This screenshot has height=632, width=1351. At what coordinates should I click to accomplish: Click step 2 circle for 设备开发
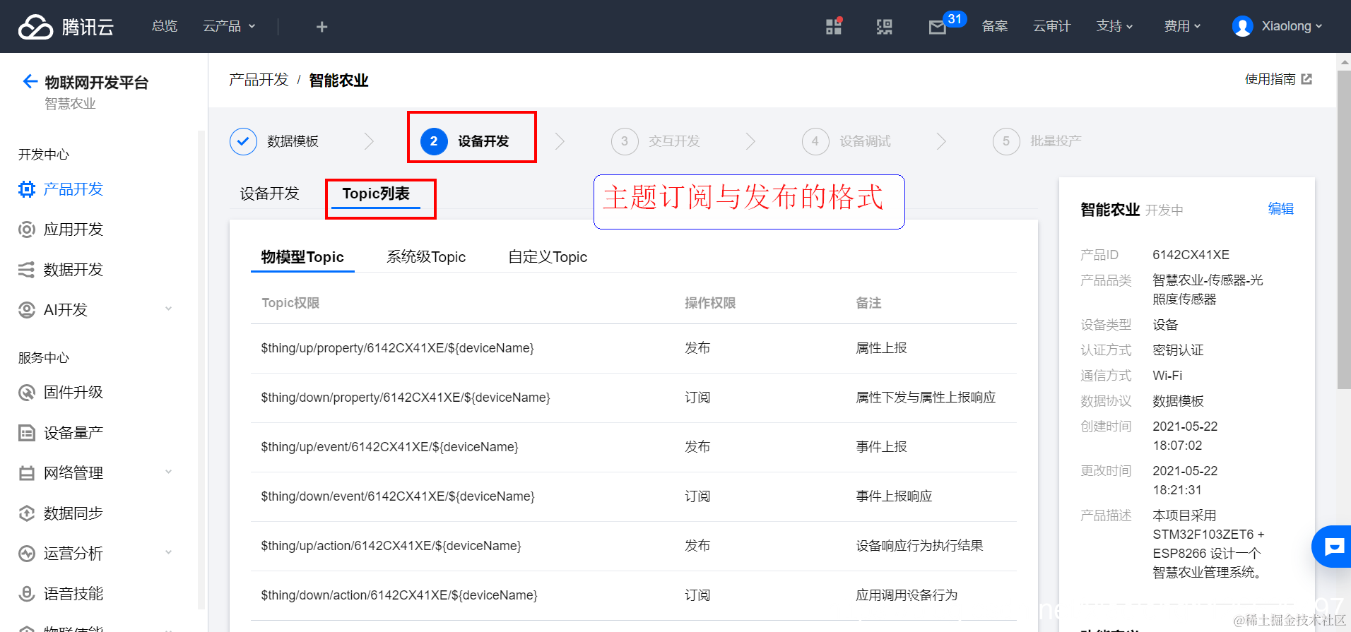tap(434, 141)
